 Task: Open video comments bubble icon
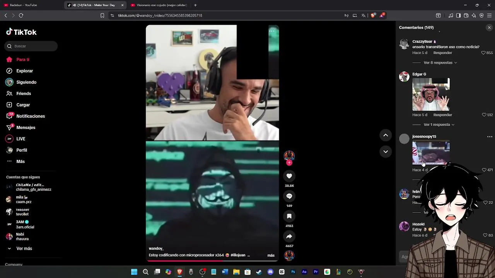289,196
